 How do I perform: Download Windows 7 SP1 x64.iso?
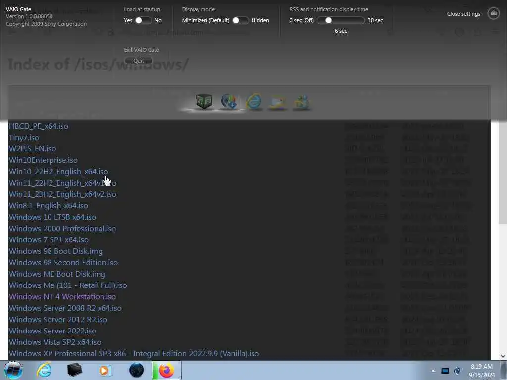(x=49, y=240)
